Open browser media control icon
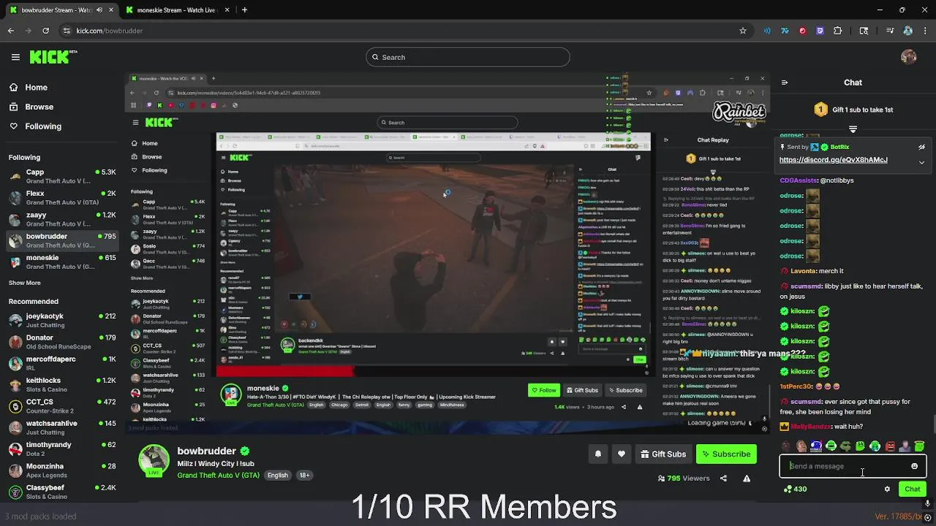 890,31
